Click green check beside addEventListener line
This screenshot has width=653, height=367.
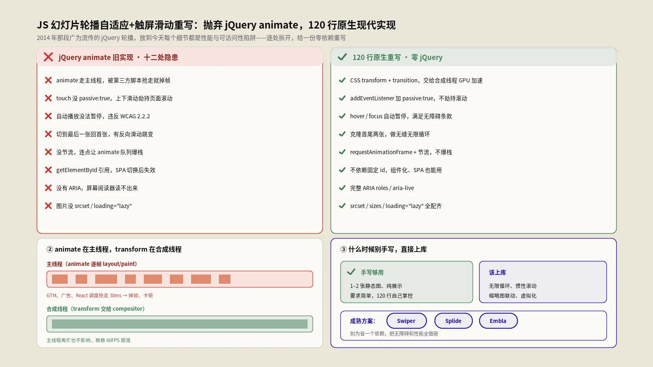(x=342, y=98)
